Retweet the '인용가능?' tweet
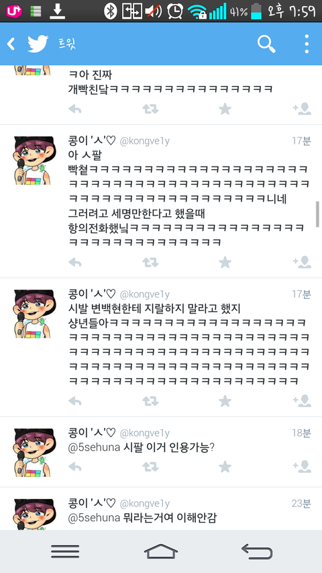The height and width of the screenshot is (573, 322). 150,467
